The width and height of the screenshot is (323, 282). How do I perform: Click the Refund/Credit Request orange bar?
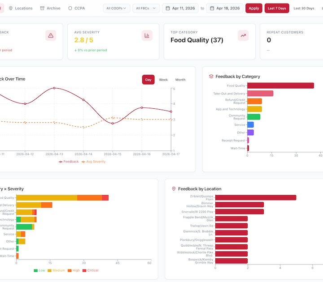coord(255,101)
